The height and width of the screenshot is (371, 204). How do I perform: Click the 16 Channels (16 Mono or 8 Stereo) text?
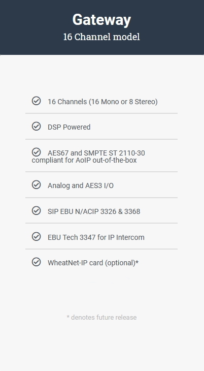[x=103, y=102]
